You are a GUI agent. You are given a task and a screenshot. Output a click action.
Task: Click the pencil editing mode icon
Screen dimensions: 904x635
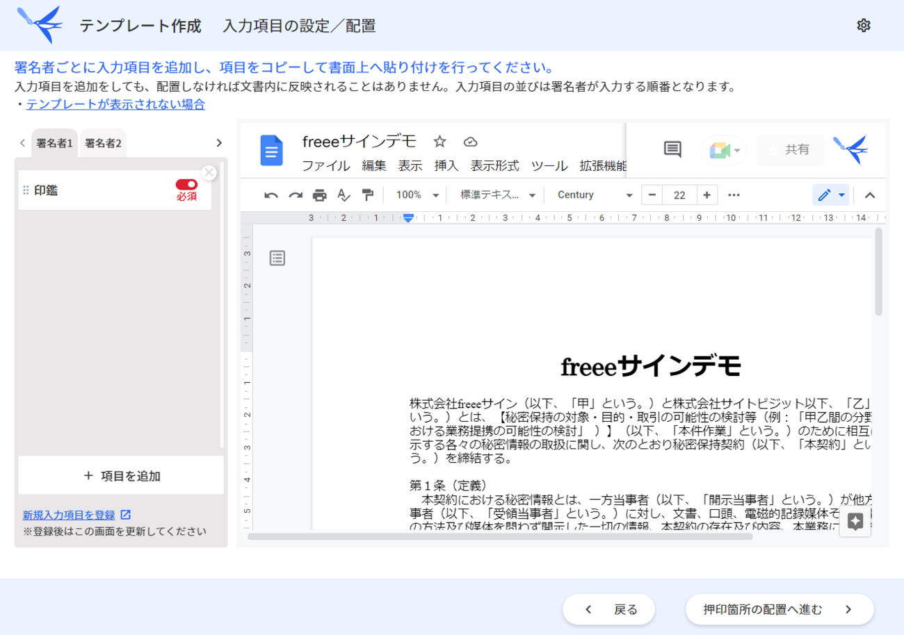(x=824, y=195)
